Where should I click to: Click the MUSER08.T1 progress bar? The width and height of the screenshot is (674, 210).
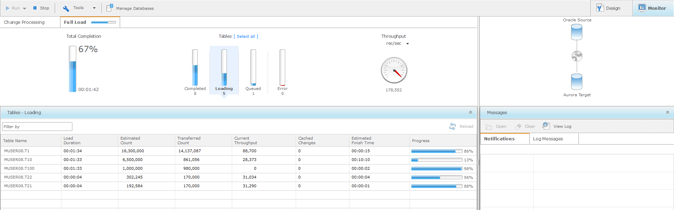(x=437, y=151)
